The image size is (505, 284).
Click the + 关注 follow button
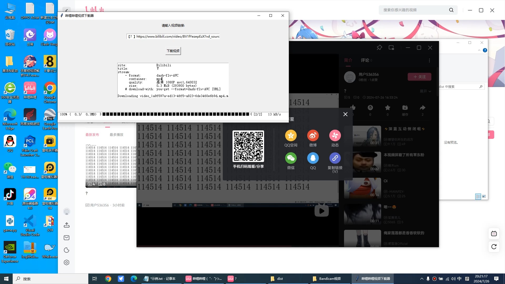pyautogui.click(x=419, y=77)
